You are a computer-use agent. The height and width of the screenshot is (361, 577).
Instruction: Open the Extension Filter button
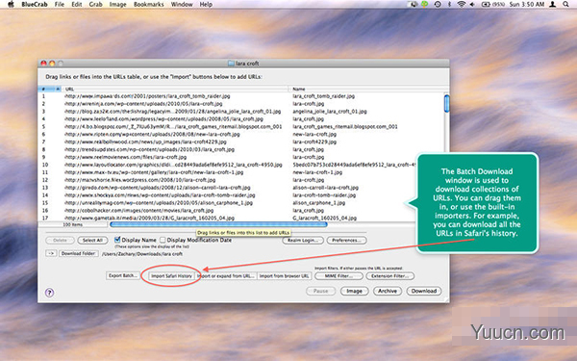pos(390,276)
